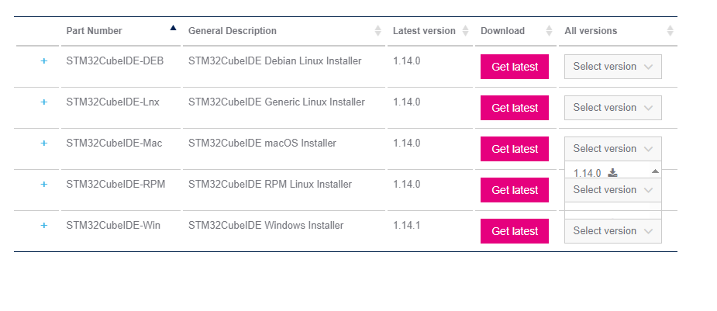Image resolution: width=717 pixels, height=311 pixels.
Task: Get latest Generic Linux Installer
Action: tap(515, 108)
